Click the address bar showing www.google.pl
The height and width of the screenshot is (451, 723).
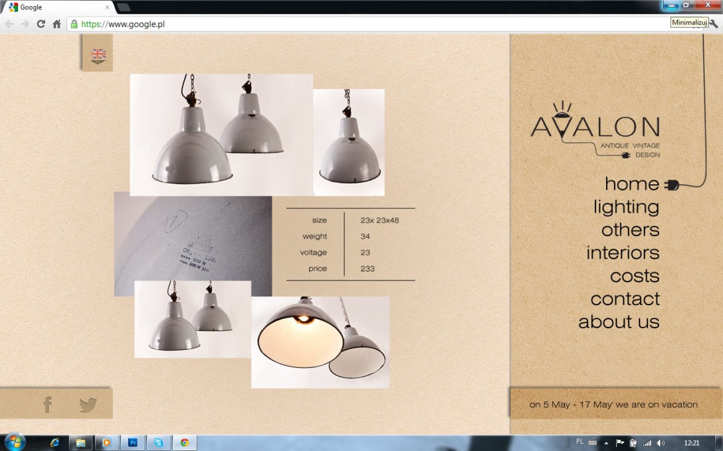[365, 24]
